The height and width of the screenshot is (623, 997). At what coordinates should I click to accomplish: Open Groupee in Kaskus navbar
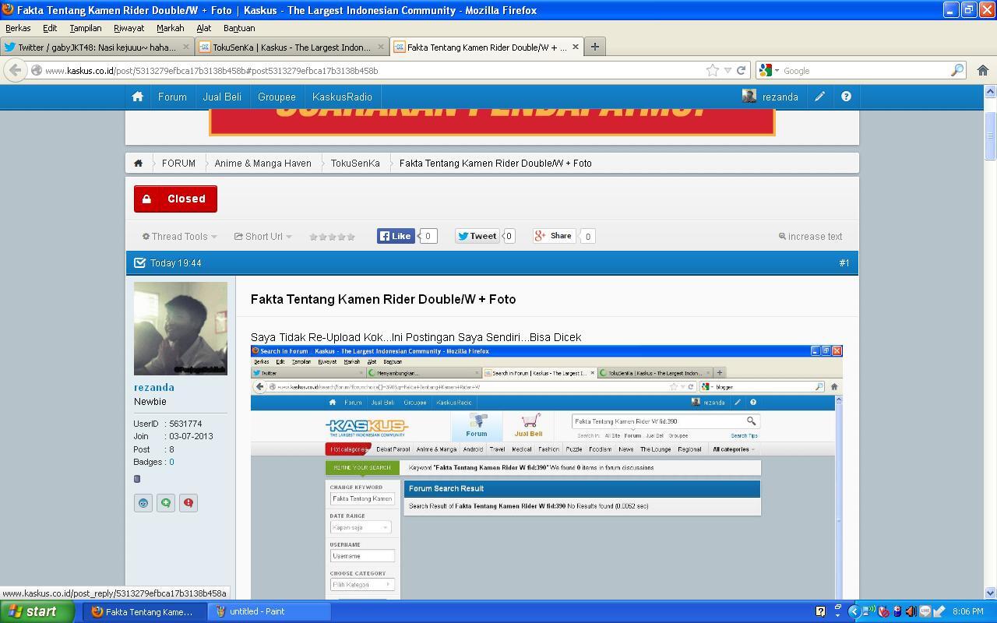coord(277,97)
